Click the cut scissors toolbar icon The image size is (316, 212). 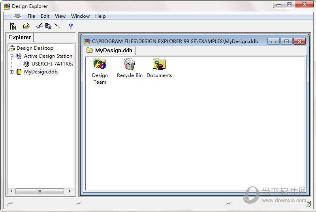[x=39, y=26]
